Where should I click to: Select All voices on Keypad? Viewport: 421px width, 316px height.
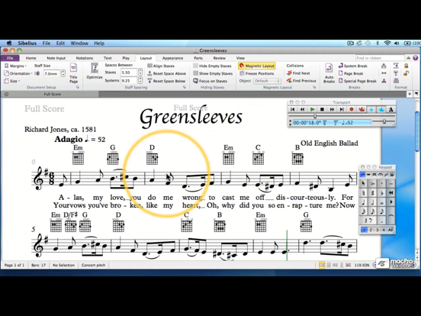coord(390,230)
